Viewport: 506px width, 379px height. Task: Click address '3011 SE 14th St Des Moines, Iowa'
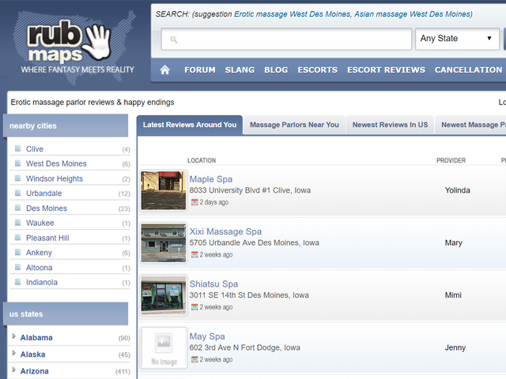coord(249,295)
